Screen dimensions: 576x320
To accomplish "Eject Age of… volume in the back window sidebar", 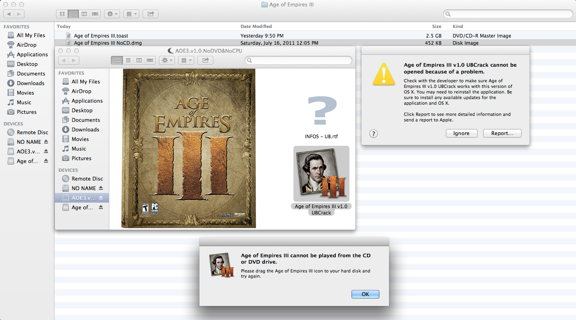I will click(46, 161).
